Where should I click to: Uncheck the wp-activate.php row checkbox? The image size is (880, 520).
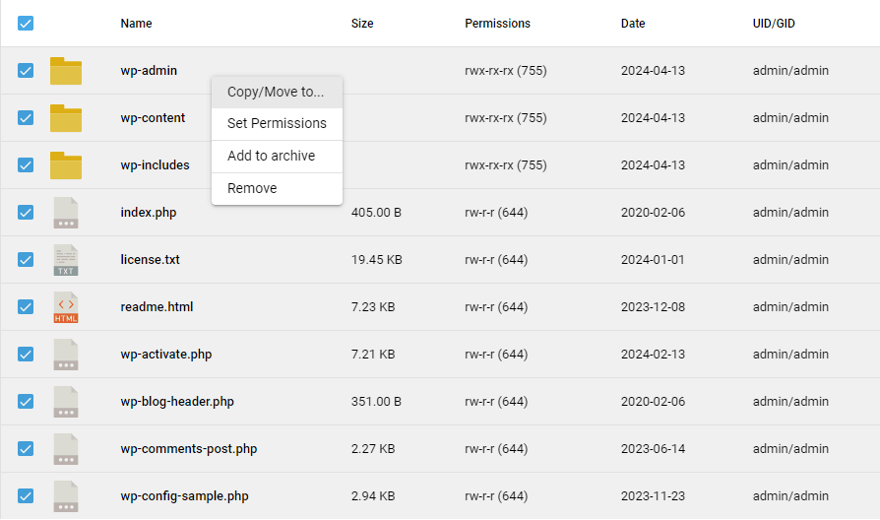click(26, 354)
